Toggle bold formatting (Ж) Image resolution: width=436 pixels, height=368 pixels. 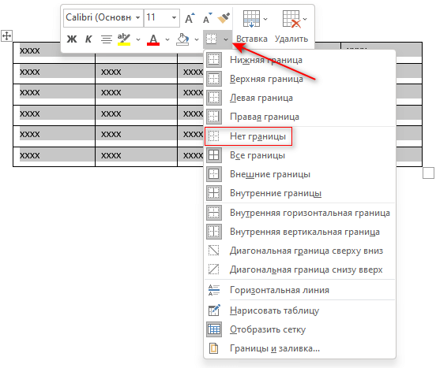pyautogui.click(x=71, y=39)
